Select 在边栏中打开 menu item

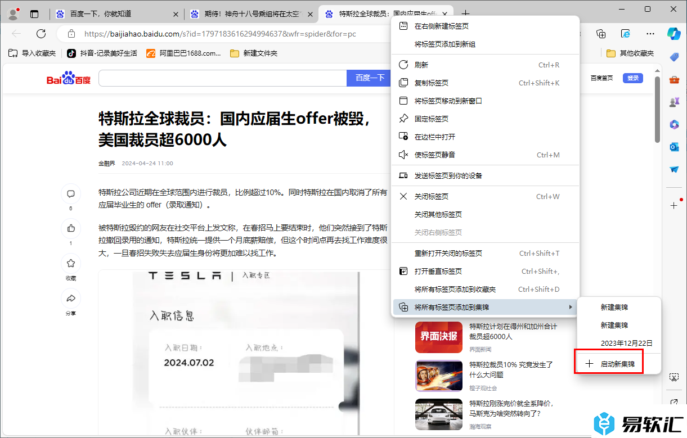[x=485, y=137]
